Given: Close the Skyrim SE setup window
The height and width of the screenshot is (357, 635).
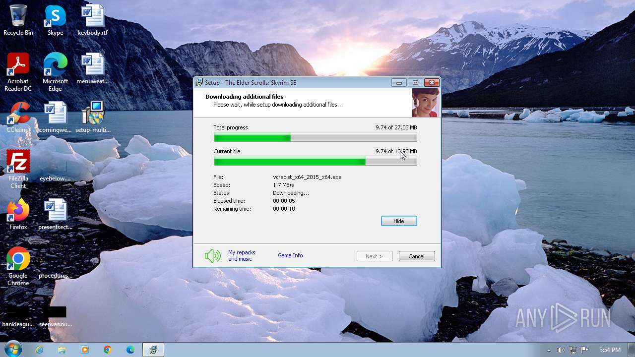Looking at the screenshot, I should (x=432, y=83).
